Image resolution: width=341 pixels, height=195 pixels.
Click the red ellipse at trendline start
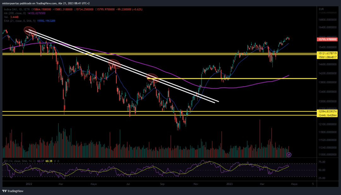coord(30,31)
